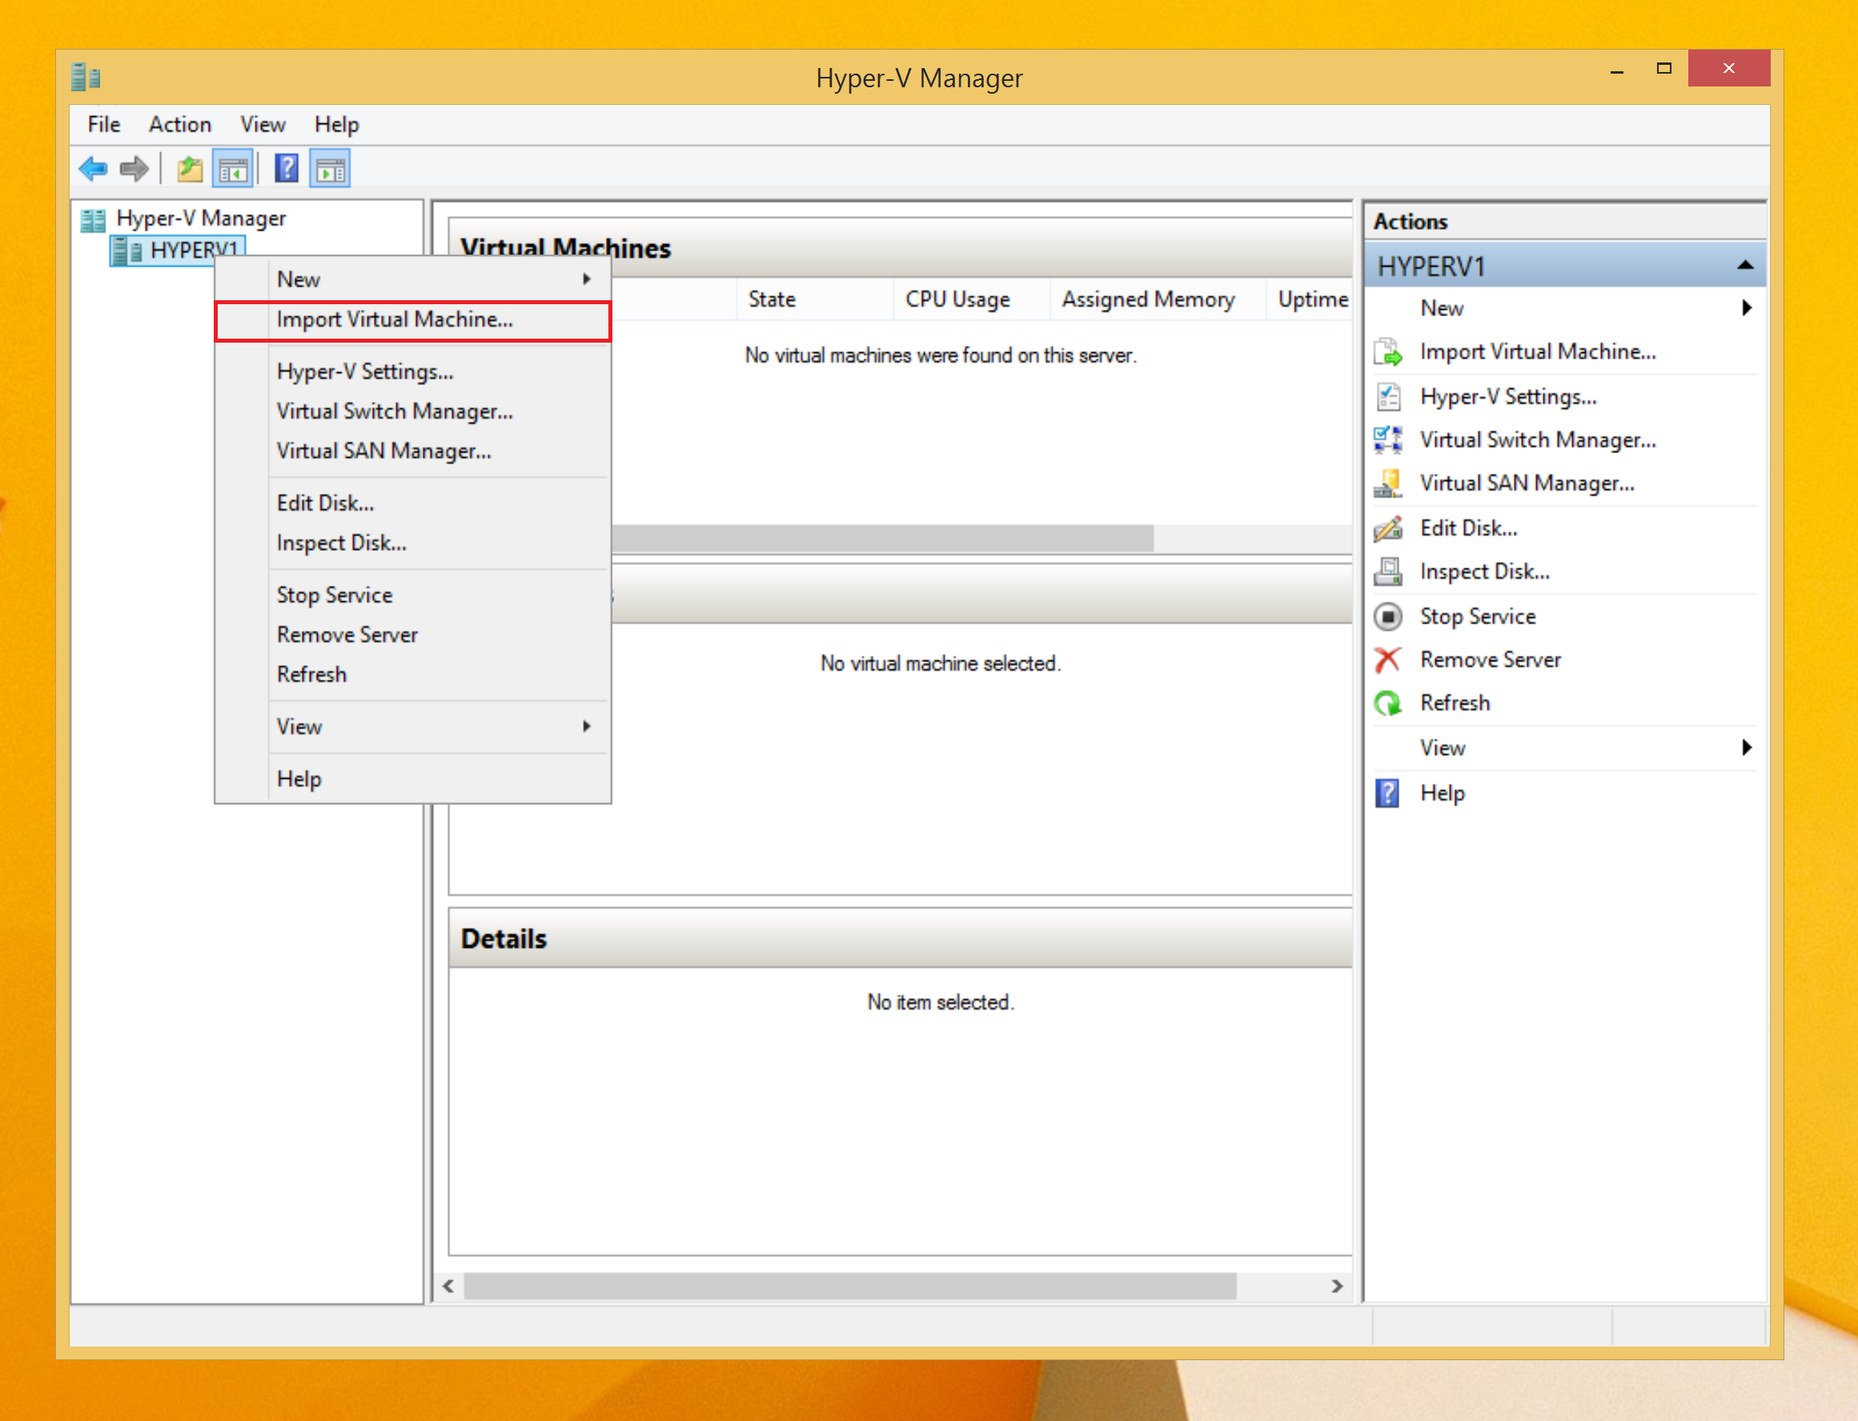Click Hyper-V Settings... in Actions pane

[1508, 397]
